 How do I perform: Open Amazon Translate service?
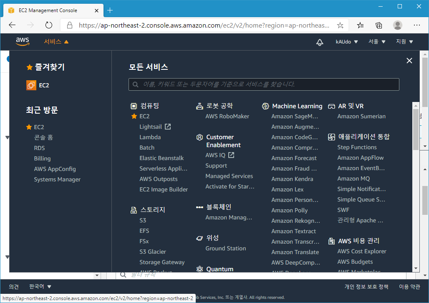[295, 252]
